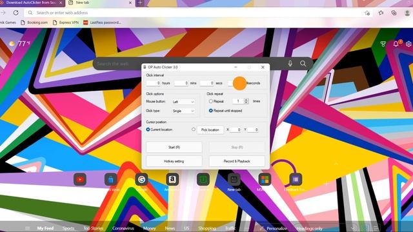Image resolution: width=413 pixels, height=232 pixels.
Task: Open the browser profile avatar
Action: click(407, 13)
